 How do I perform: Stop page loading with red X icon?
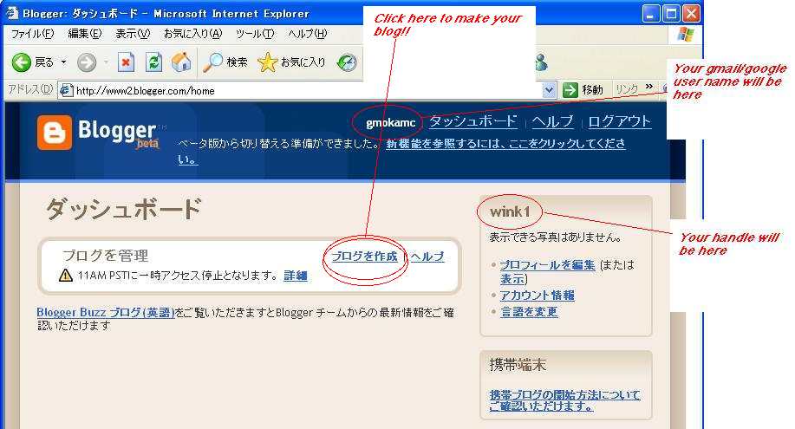pyautogui.click(x=126, y=63)
